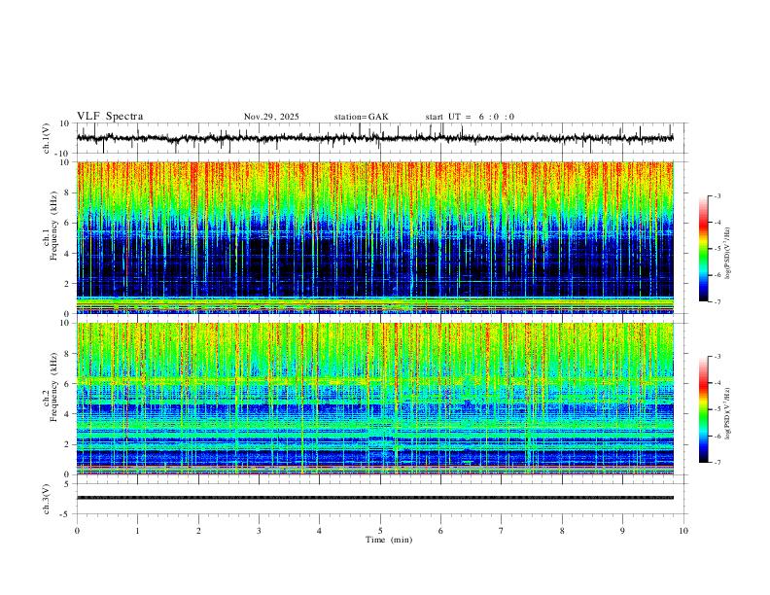The height and width of the screenshot is (595, 770).
Task: Click inside the ch.2 spectrogram panel
Action: point(375,399)
